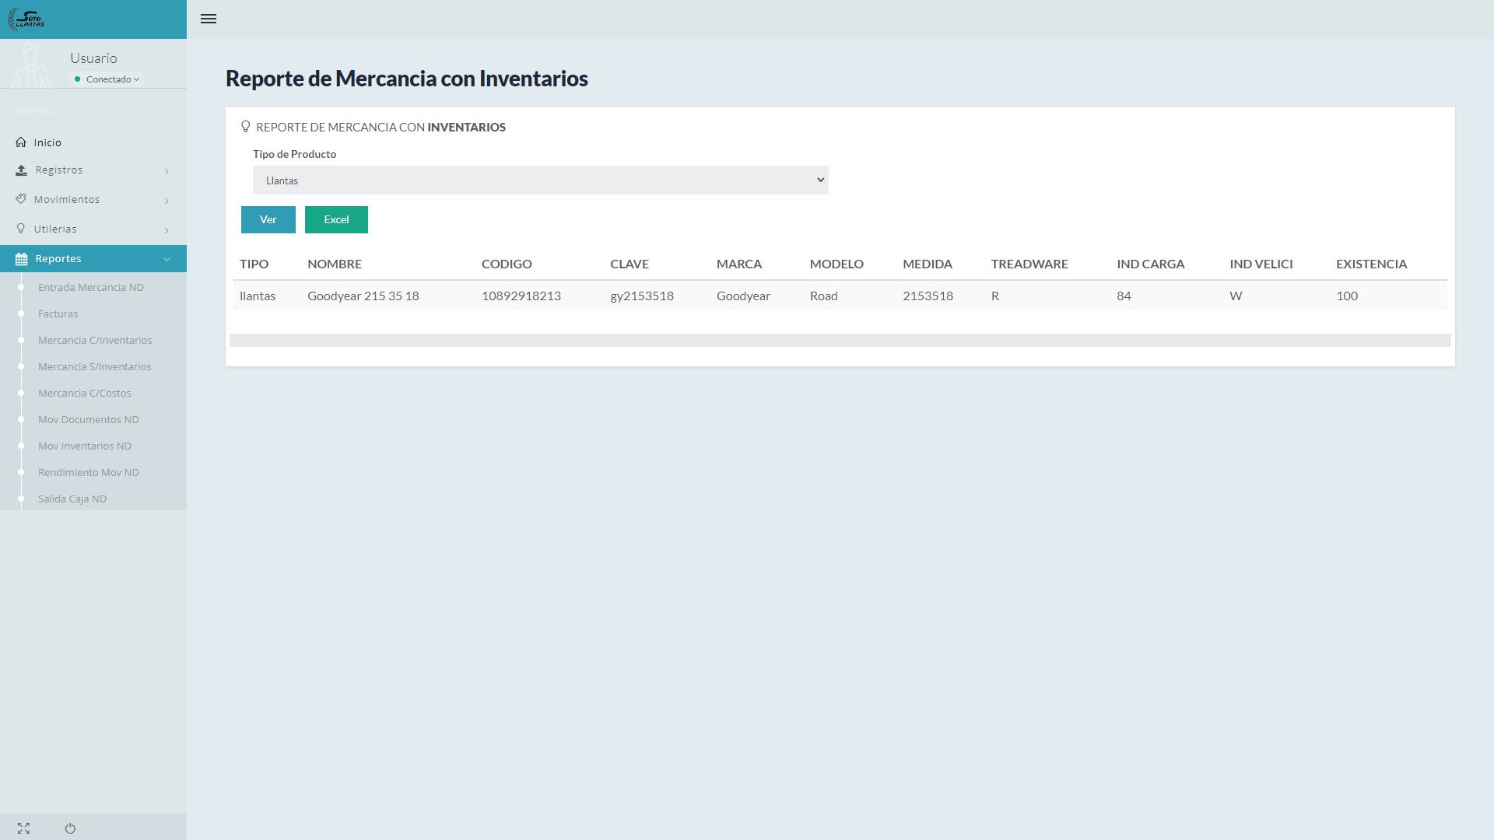Click the Inicio home icon
The image size is (1494, 840).
pyautogui.click(x=21, y=142)
